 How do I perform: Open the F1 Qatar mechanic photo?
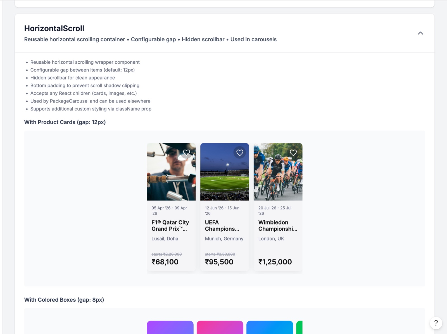(171, 172)
